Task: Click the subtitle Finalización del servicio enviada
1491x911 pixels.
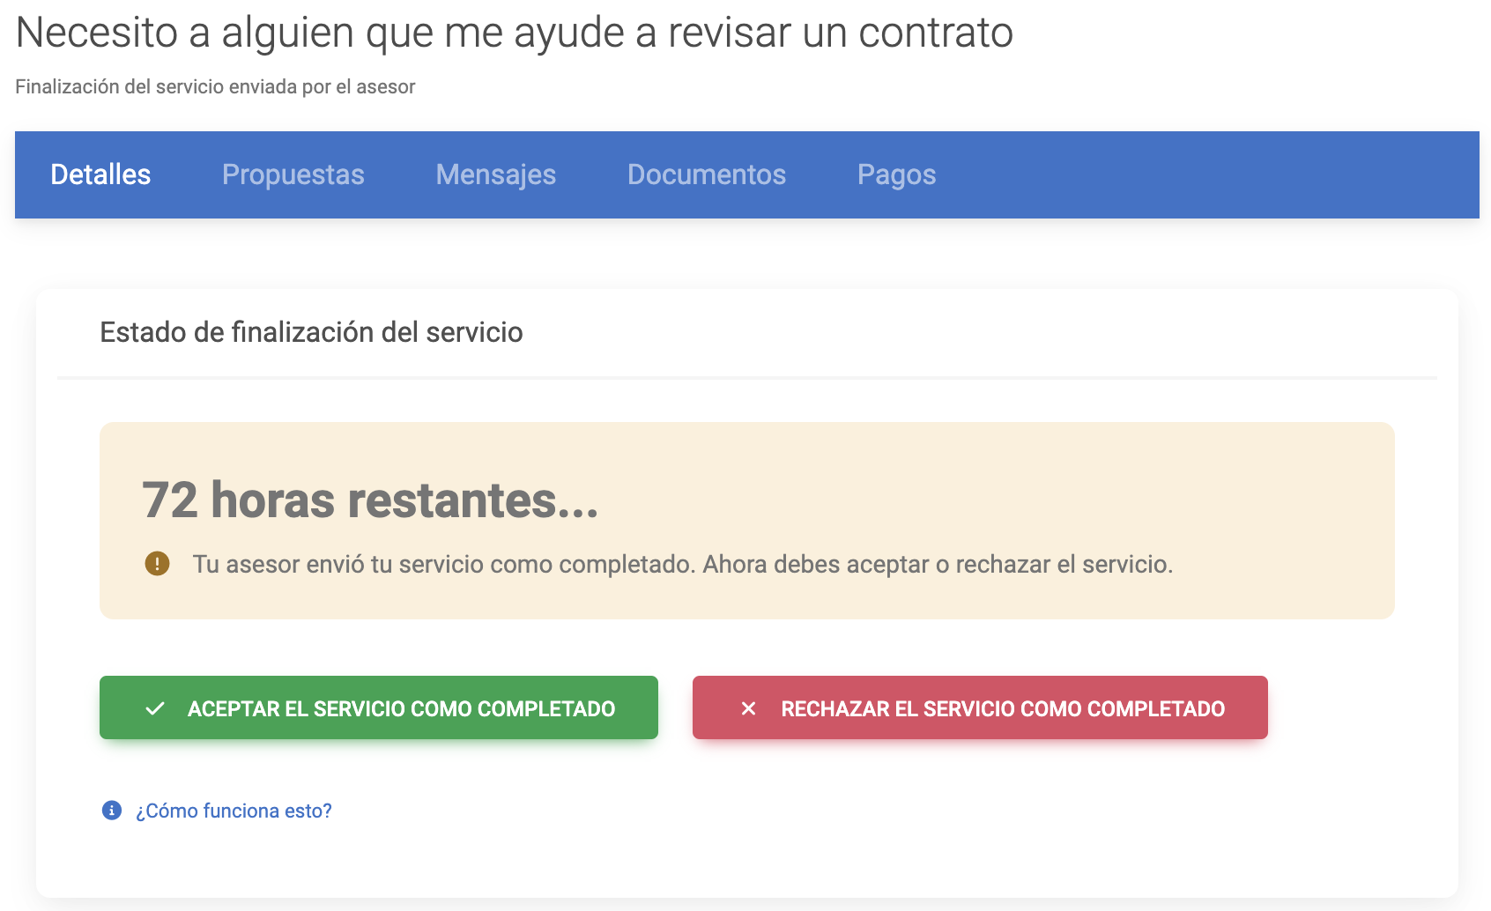Action: (215, 87)
